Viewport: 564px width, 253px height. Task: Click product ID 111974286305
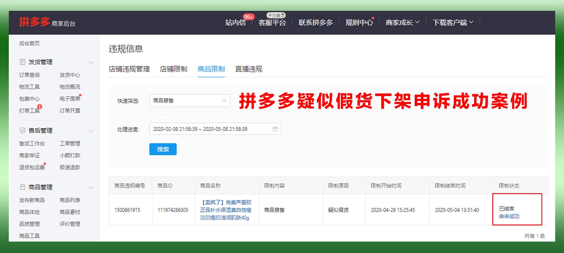(x=173, y=210)
